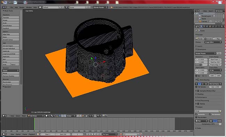The width and height of the screenshot is (226, 137).
Task: Open the Render menu in top bar
Action: (22, 7)
